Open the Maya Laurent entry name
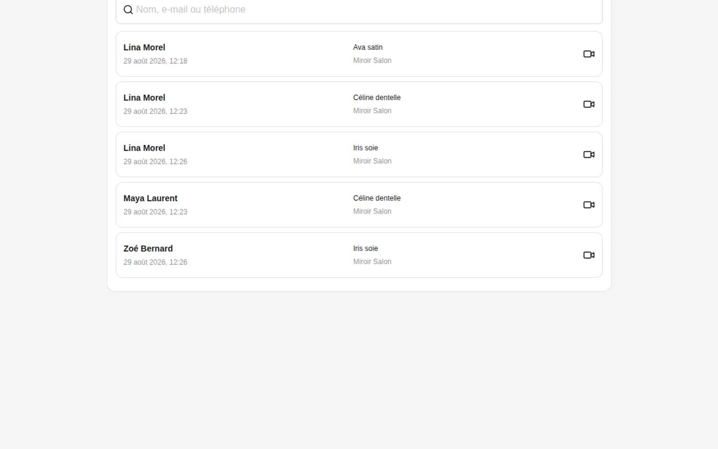Image resolution: width=718 pixels, height=449 pixels. [150, 198]
